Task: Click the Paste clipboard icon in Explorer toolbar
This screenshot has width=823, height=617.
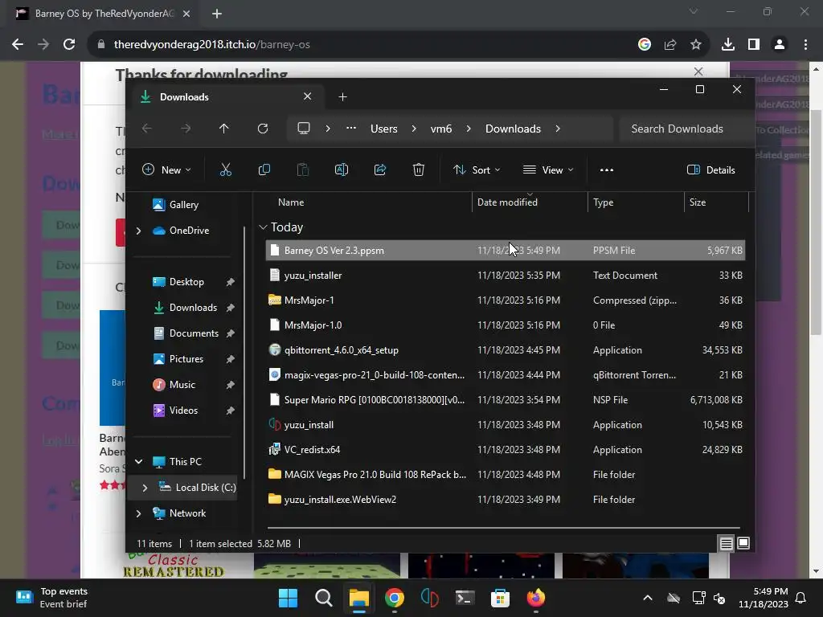Action: [x=303, y=170]
